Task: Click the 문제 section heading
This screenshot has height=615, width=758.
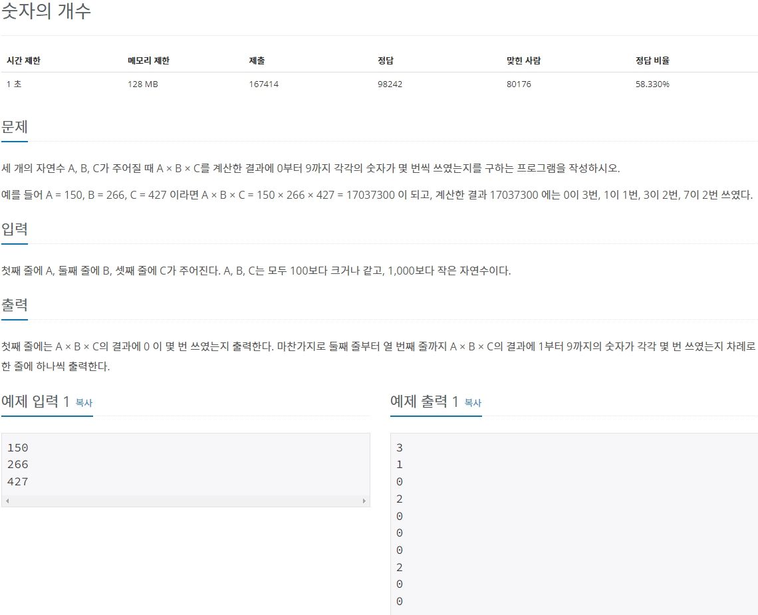Action: [15, 127]
